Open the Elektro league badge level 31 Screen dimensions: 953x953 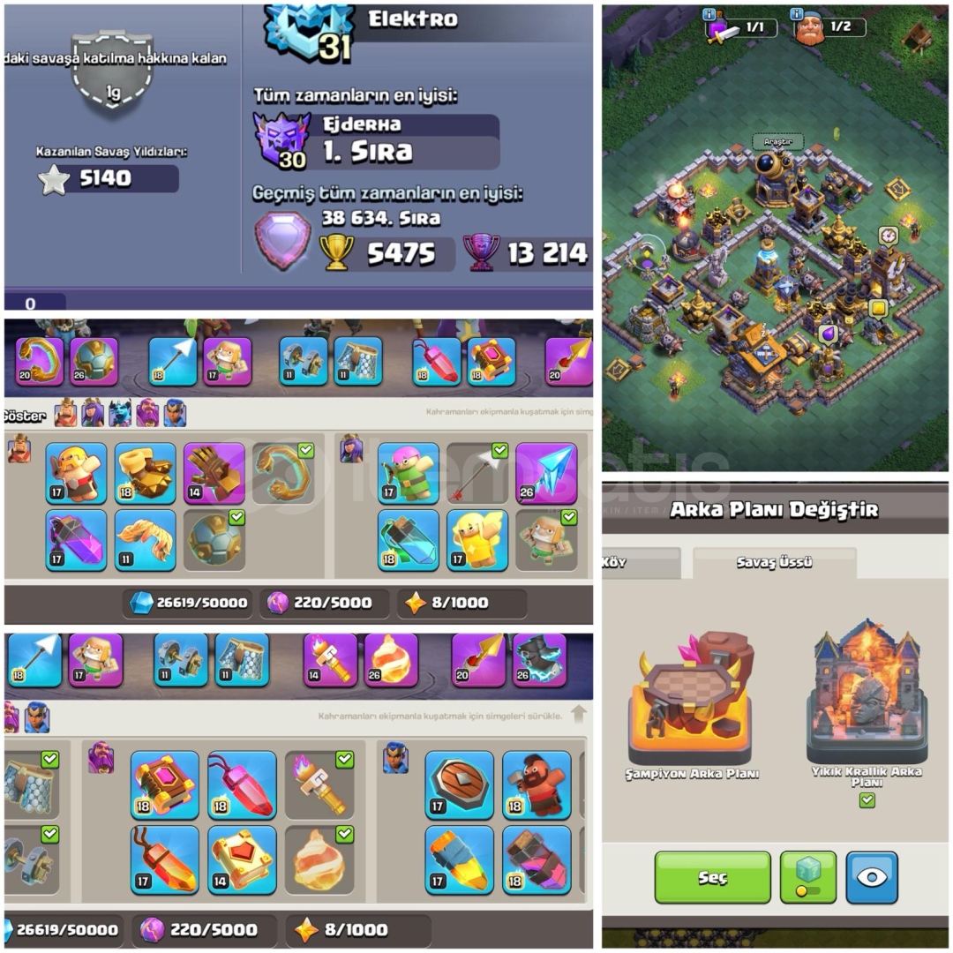[x=309, y=32]
